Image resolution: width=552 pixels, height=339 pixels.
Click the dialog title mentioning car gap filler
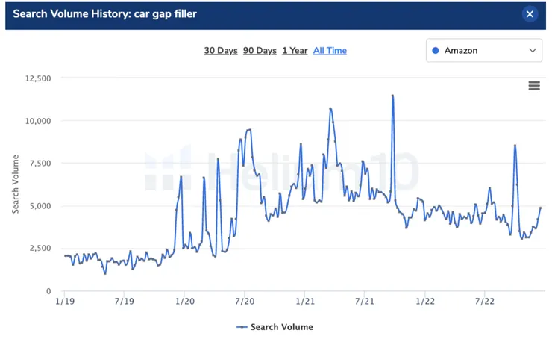click(x=105, y=14)
